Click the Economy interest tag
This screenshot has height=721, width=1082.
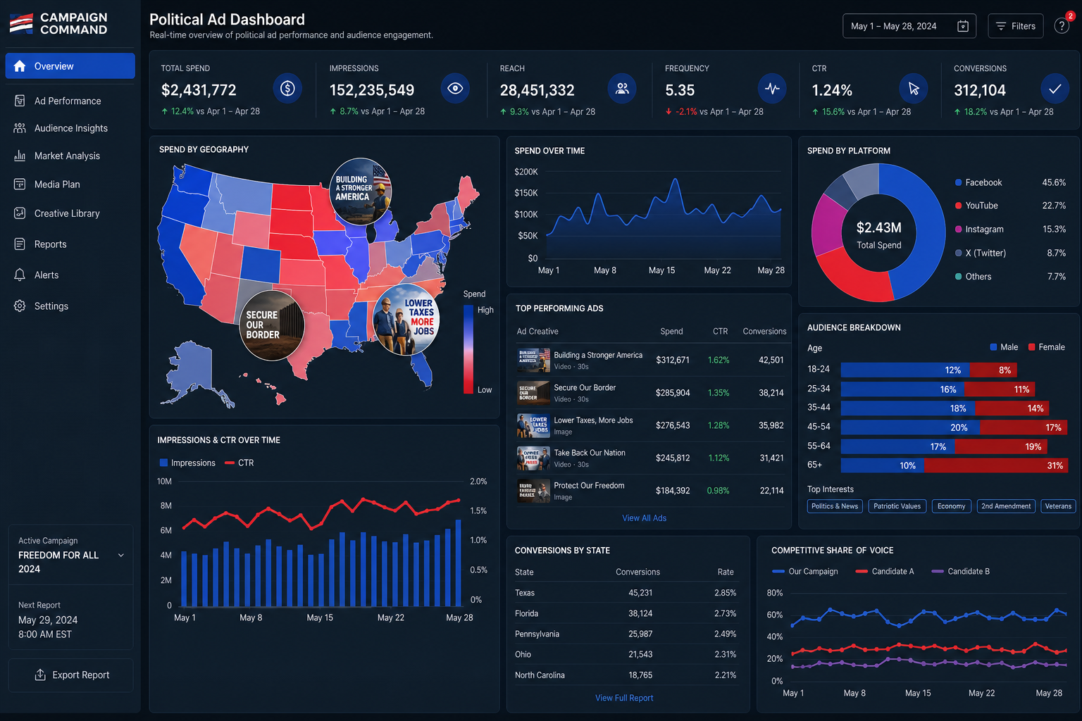[951, 506]
